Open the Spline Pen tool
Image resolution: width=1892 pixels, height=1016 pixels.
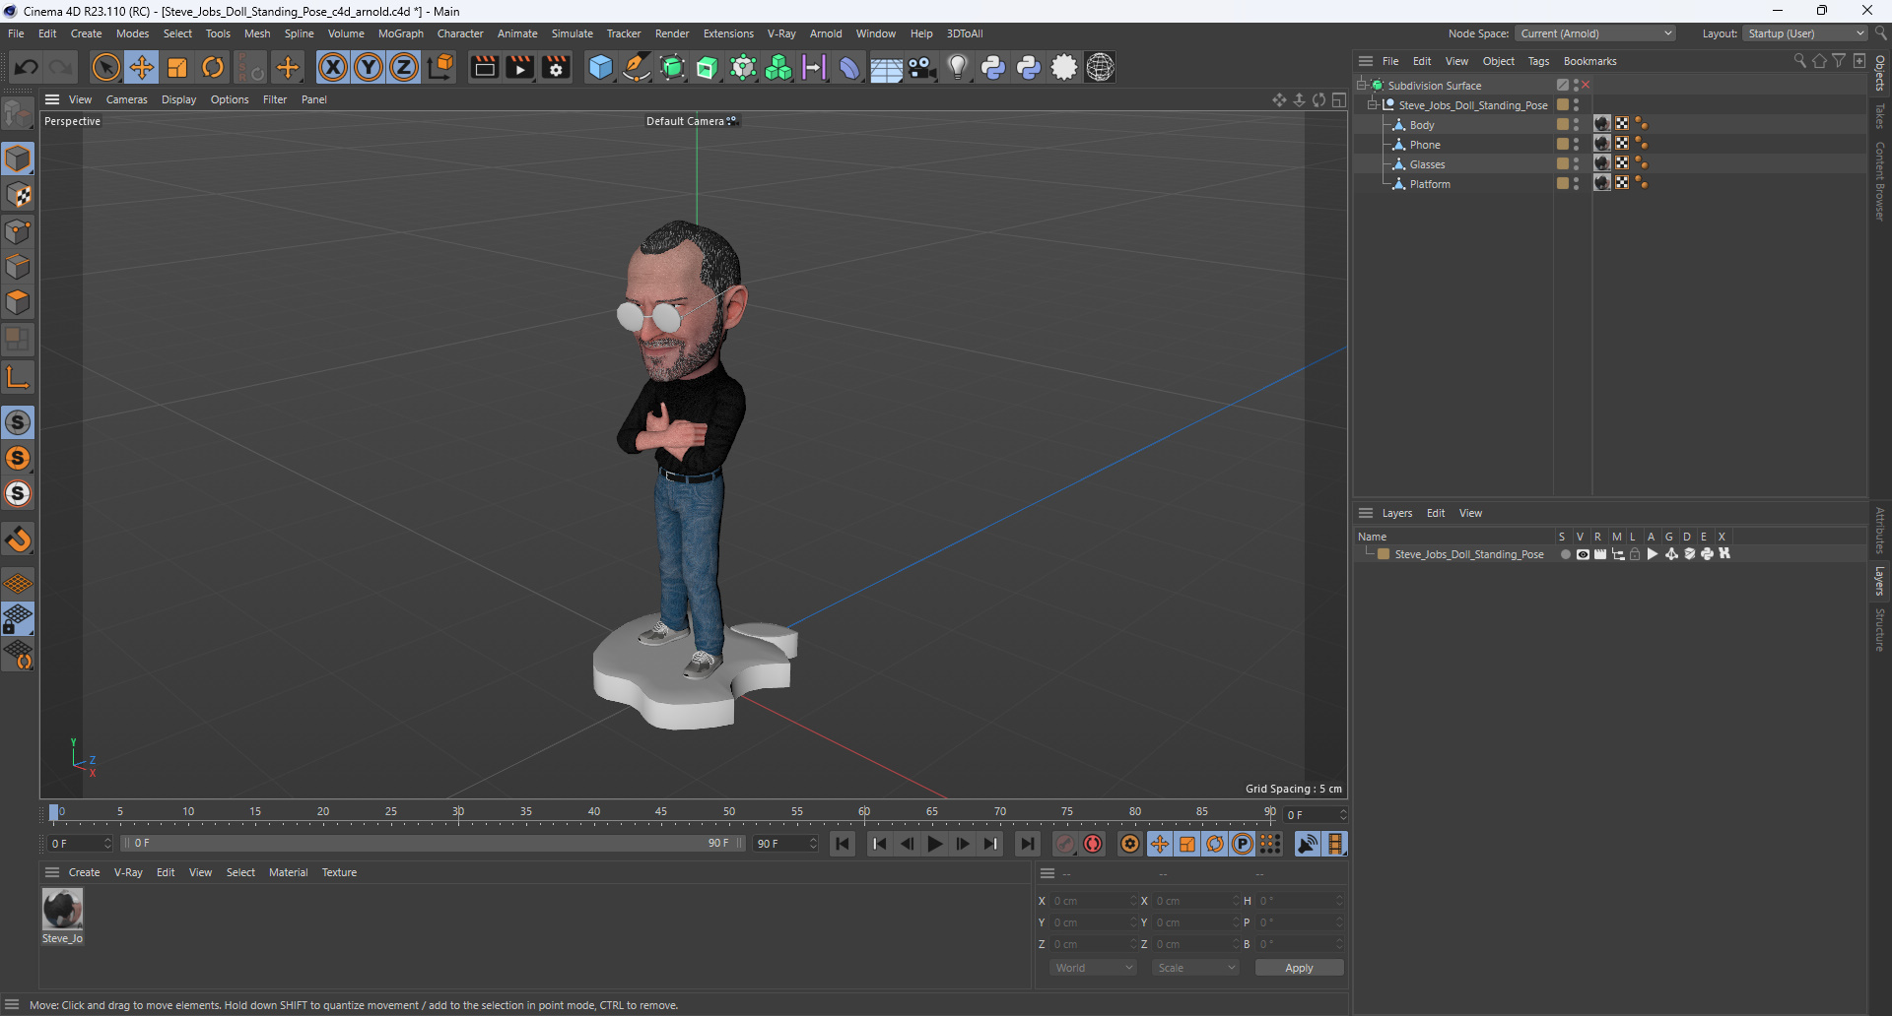tap(637, 67)
